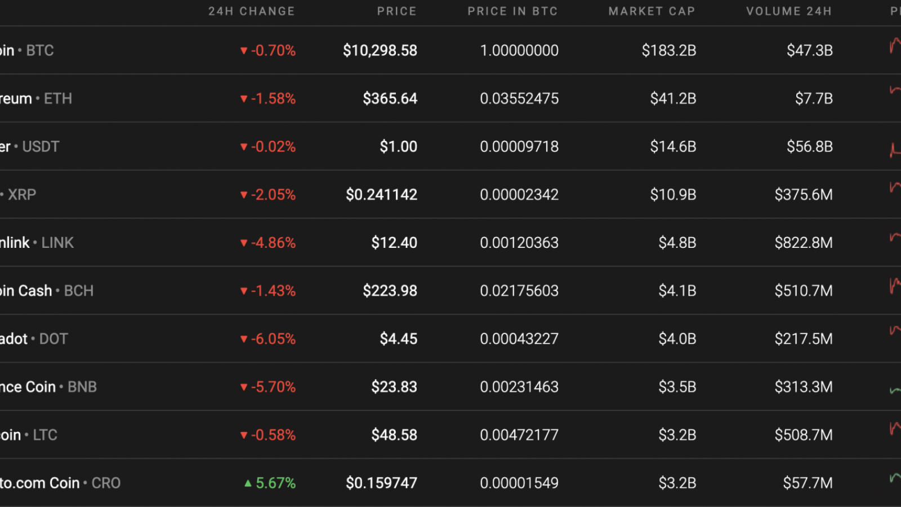Sort by the PRICE IN BTC header
This screenshot has height=507, width=901.
coord(512,11)
